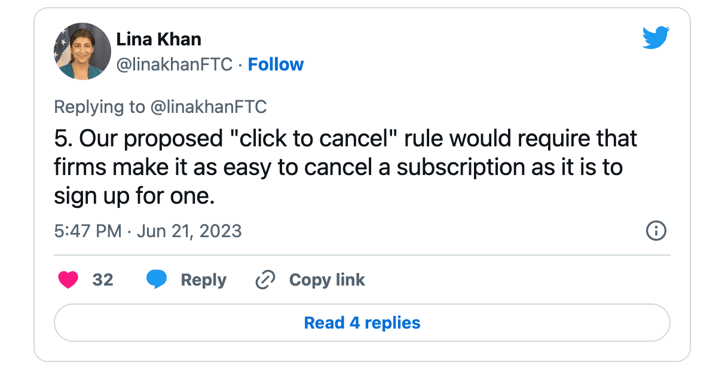
Task: Open the Twitter info circle icon
Action: 656,231
